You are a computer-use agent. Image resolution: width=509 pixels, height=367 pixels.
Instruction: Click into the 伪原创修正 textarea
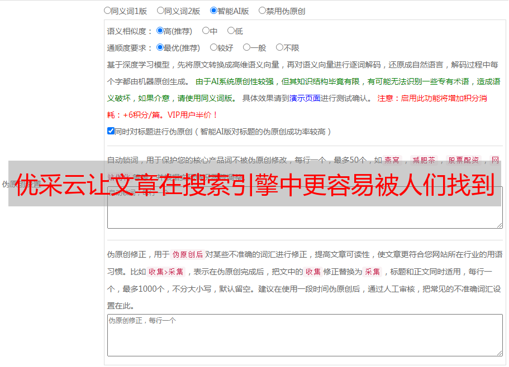coord(305,335)
